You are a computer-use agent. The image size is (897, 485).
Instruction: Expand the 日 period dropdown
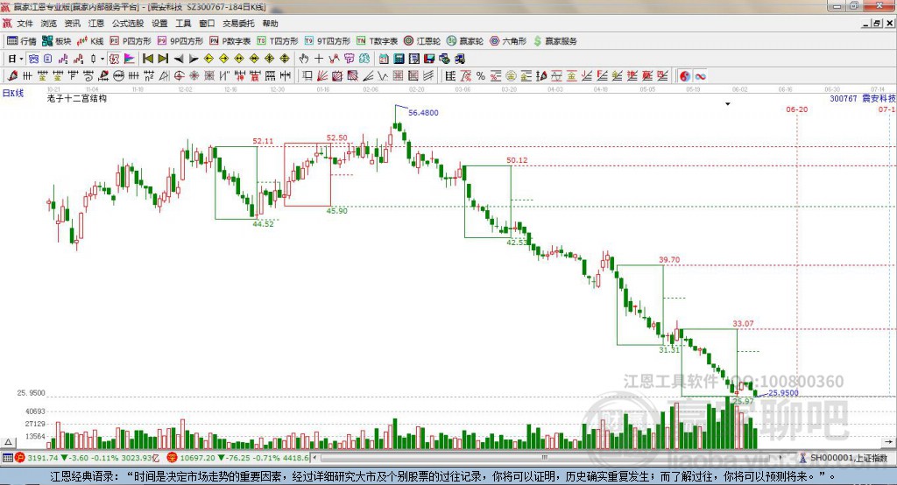21,59
